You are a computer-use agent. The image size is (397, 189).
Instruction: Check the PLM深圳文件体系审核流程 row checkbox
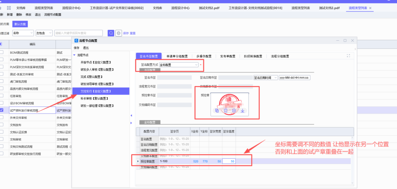click(2, 67)
